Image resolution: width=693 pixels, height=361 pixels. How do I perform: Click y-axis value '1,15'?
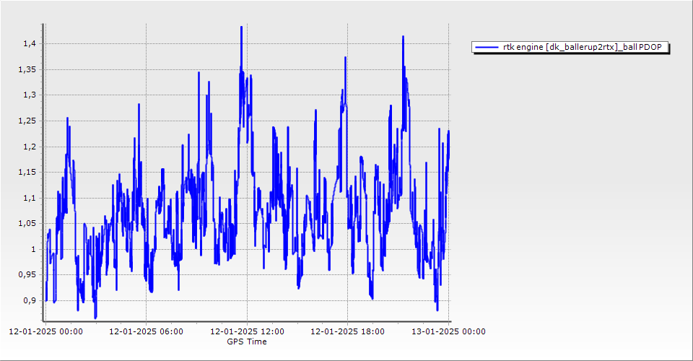pos(27,173)
